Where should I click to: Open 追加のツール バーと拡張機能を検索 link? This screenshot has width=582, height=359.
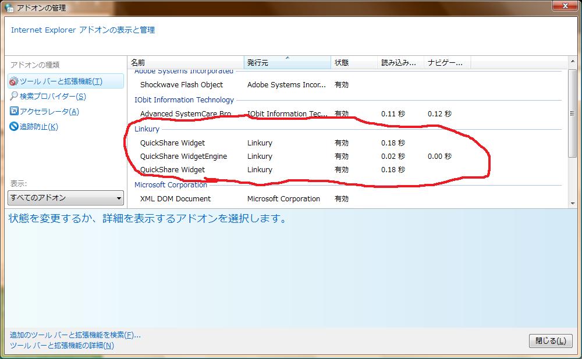[75, 335]
